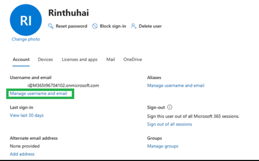Click the Add address link
Viewport: 259px width, 161px height.
point(22,154)
